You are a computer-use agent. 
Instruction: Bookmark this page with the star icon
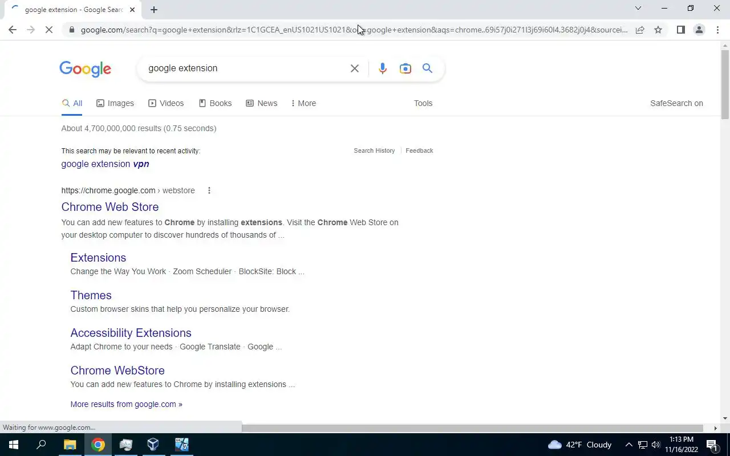point(658,30)
